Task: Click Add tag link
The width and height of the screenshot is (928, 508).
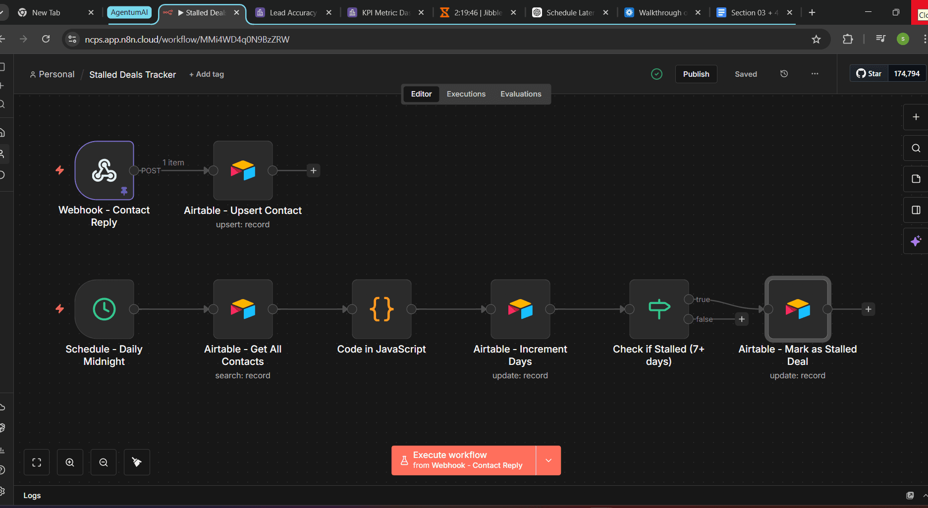Action: [x=207, y=74]
